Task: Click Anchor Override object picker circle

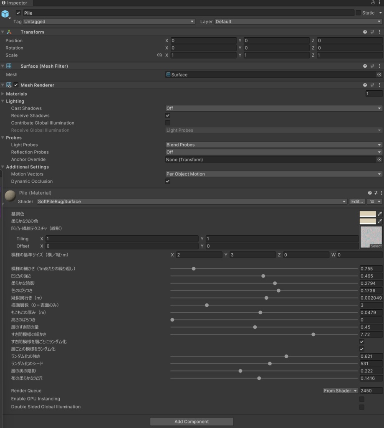Action: [x=379, y=159]
